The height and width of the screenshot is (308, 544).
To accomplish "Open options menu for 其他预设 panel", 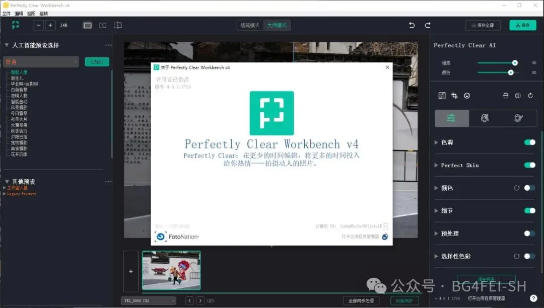I will click(108, 182).
